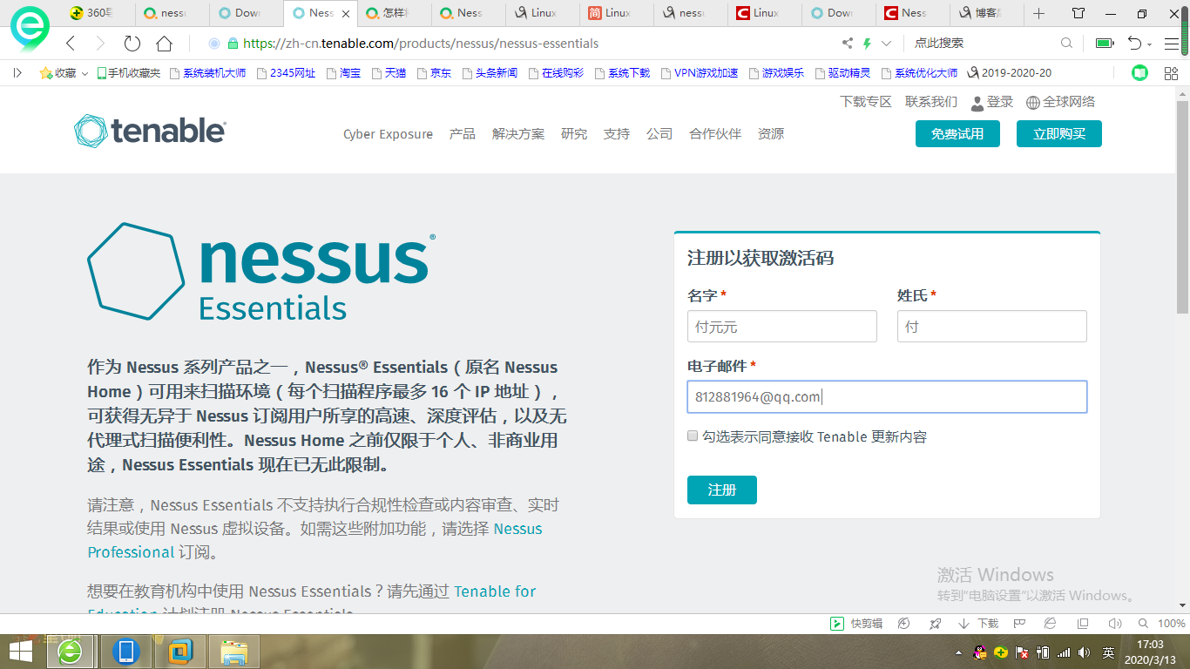Focus the 名字 first name field

[x=782, y=327]
